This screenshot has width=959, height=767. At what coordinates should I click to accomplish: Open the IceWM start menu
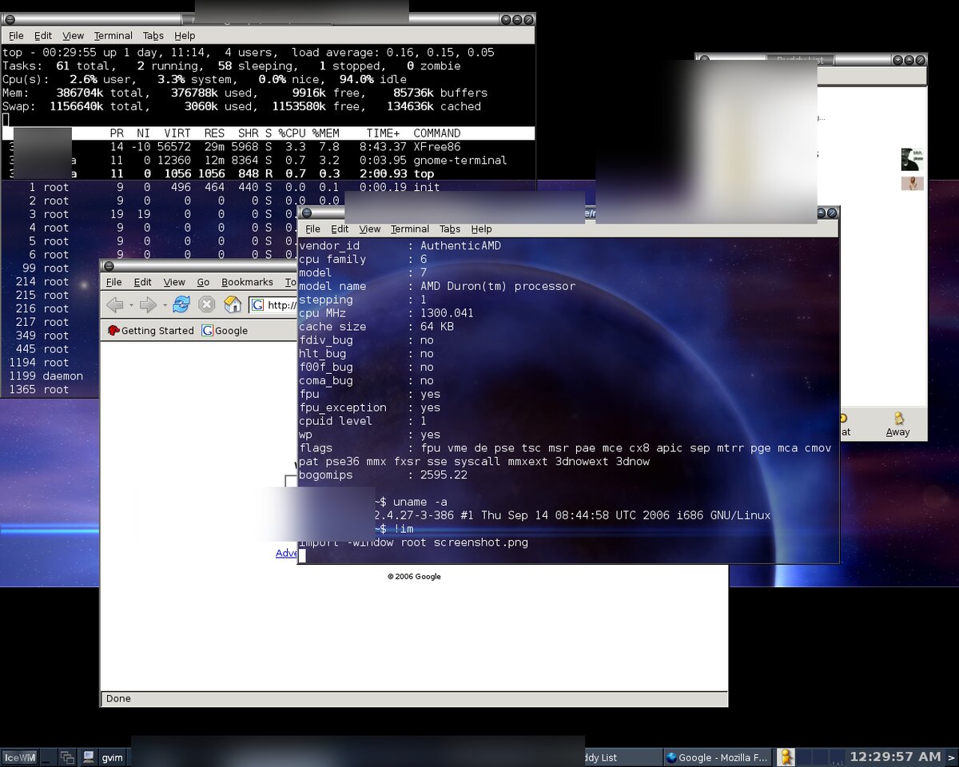pos(19,757)
